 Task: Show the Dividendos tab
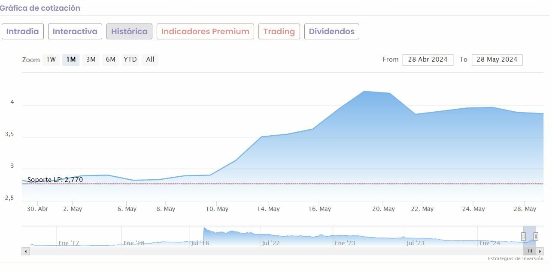[x=331, y=31]
